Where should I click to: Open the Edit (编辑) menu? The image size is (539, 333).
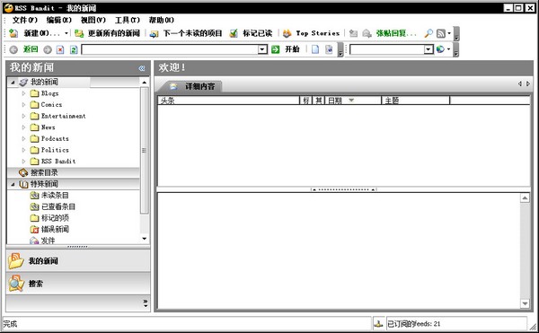point(58,20)
